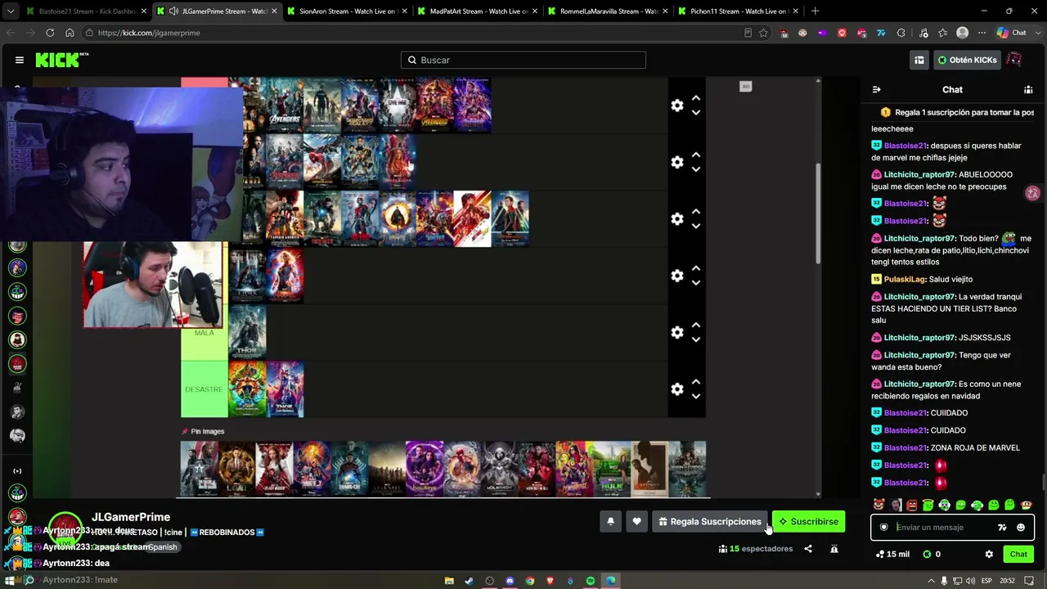Open the Kick user profile avatar menu

1014,60
